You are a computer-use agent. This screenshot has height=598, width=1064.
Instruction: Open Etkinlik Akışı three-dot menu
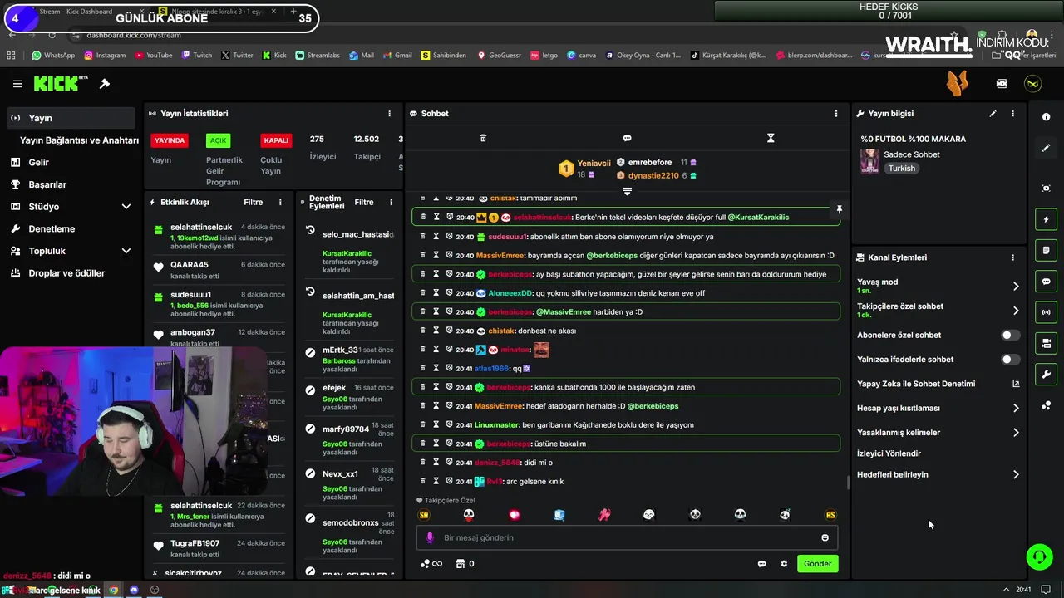[280, 202]
